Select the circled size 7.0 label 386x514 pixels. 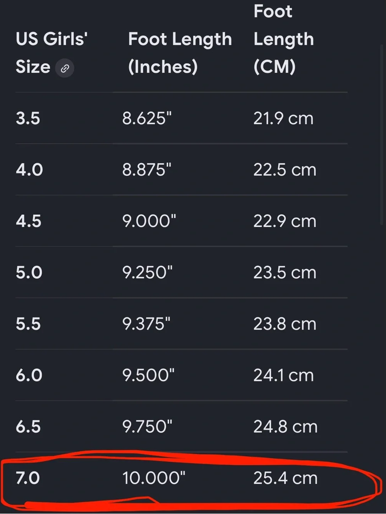tap(28, 478)
